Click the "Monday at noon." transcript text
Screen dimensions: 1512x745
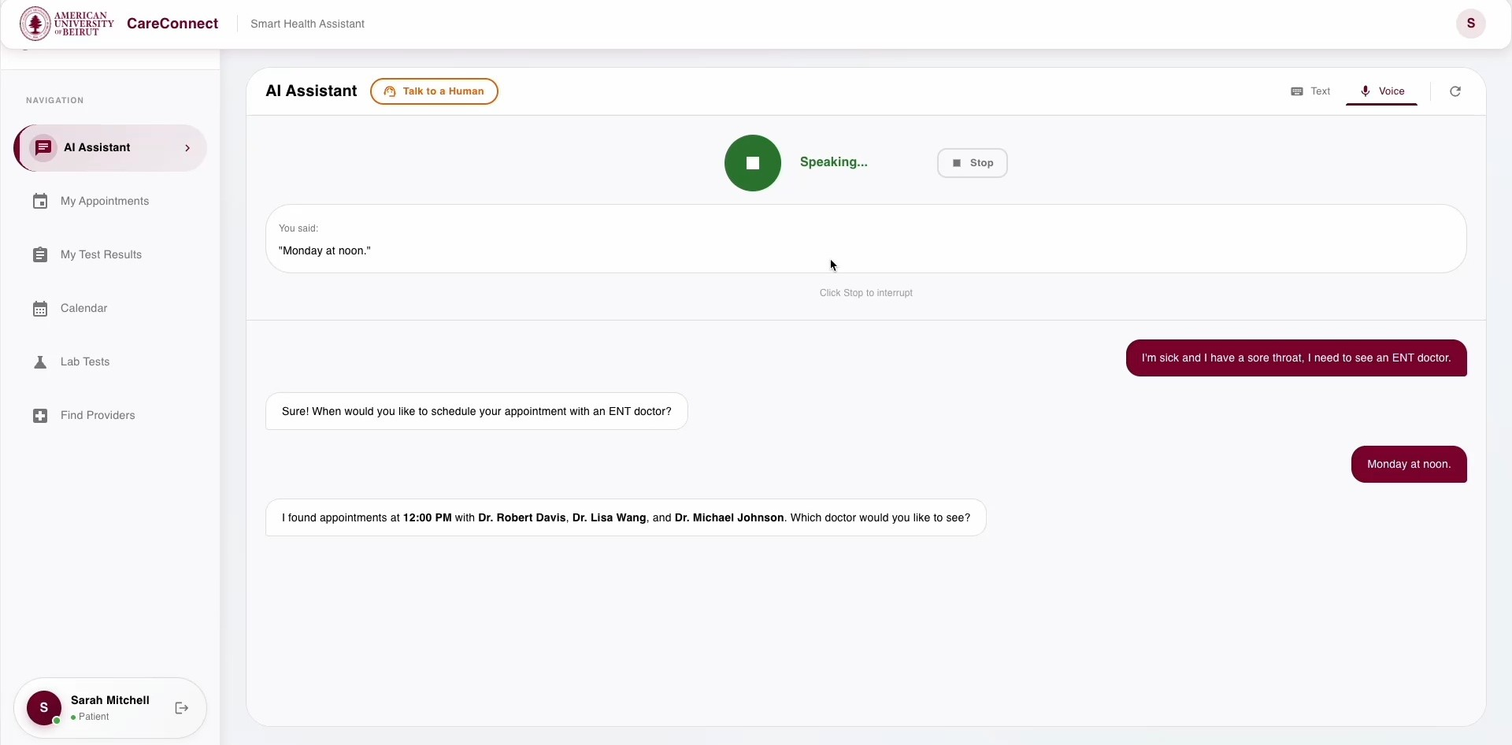click(324, 251)
